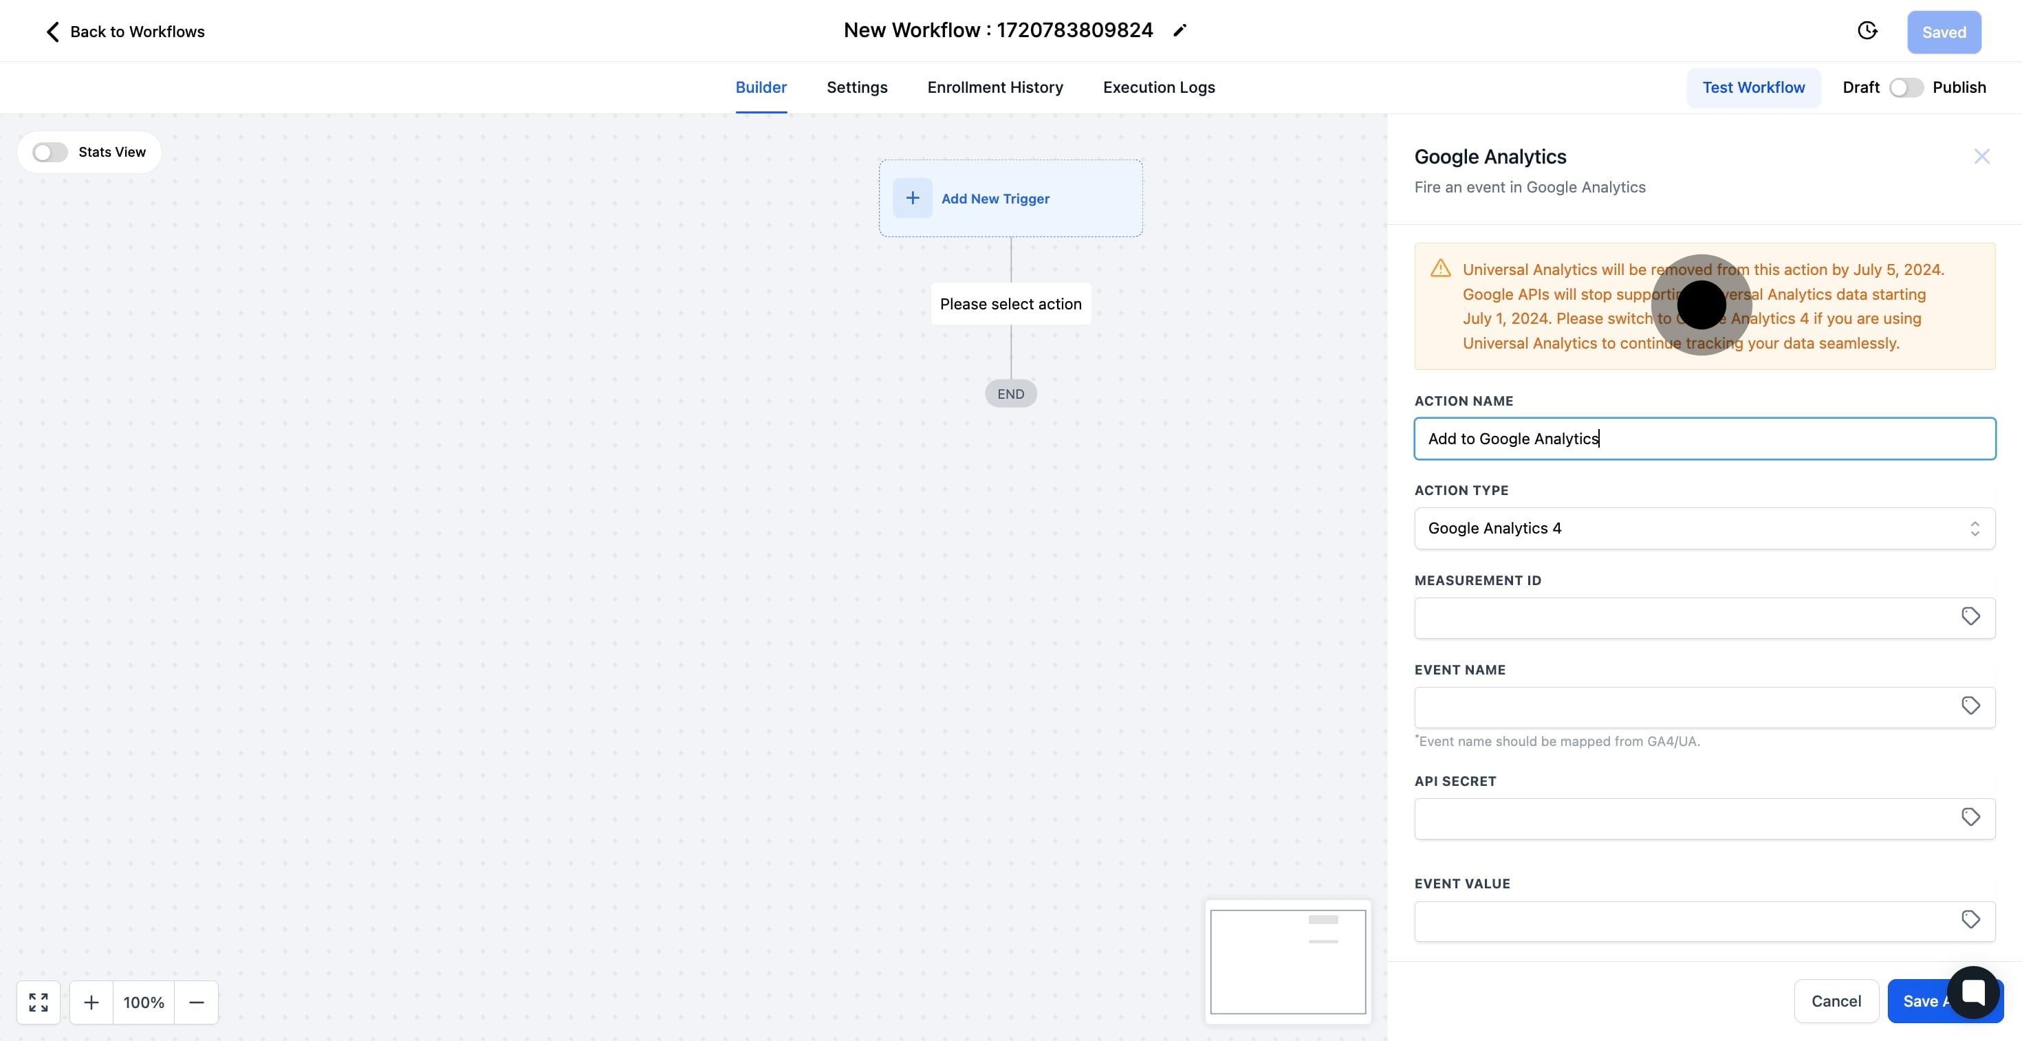
Task: Click the Action Name input field
Action: 1704,439
